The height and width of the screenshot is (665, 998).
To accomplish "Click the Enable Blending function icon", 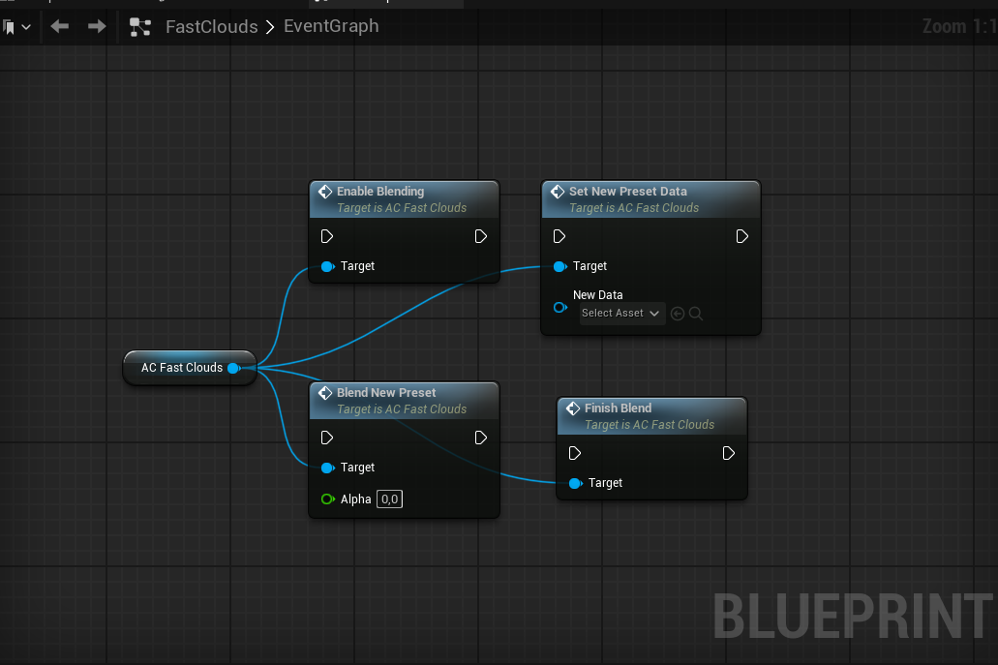I will coord(325,192).
